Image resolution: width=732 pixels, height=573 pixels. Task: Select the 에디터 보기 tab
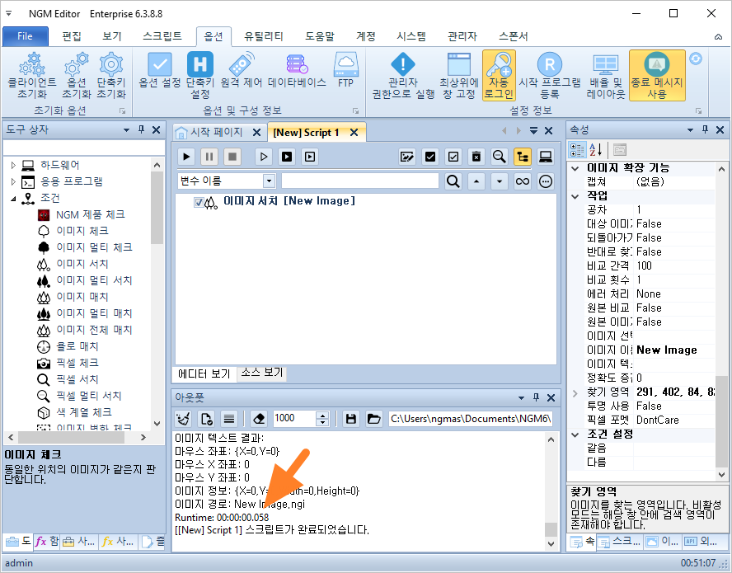[x=204, y=373]
